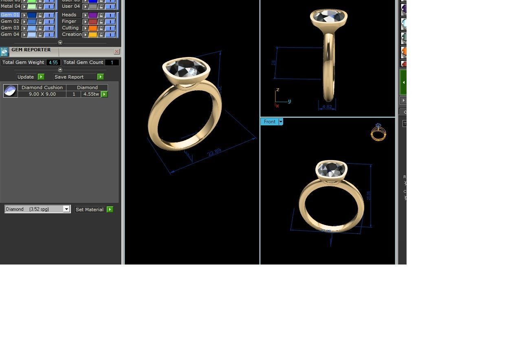Toggle visibility of Cutting layer
Screen dimensions: 519x352
[110, 28]
